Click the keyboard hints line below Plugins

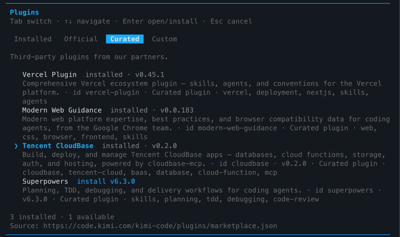tap(131, 21)
